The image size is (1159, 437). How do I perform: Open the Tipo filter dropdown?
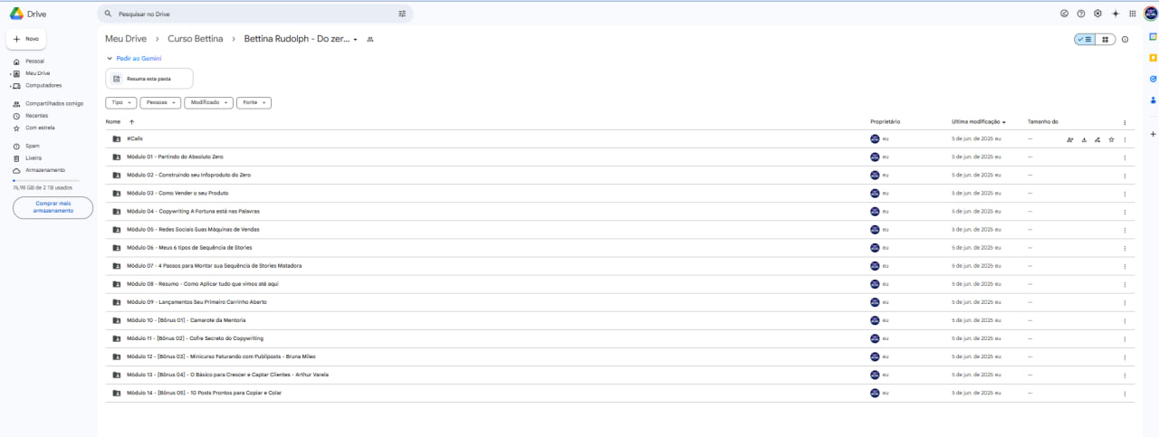[122, 103]
